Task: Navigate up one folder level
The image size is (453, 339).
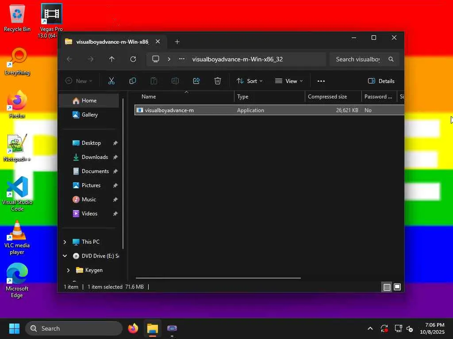Action: pyautogui.click(x=112, y=59)
